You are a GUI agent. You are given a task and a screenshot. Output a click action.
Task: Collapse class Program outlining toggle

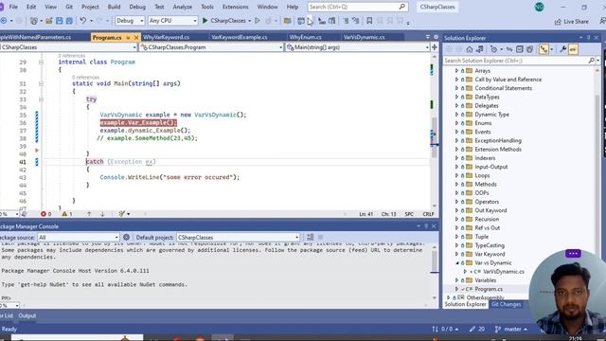tap(41, 62)
